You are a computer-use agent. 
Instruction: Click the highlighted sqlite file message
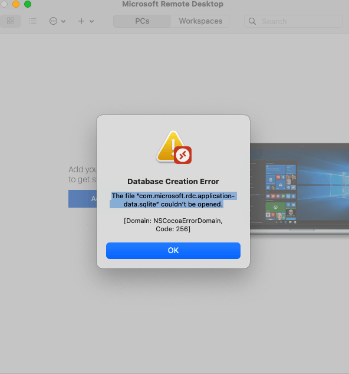[173, 200]
